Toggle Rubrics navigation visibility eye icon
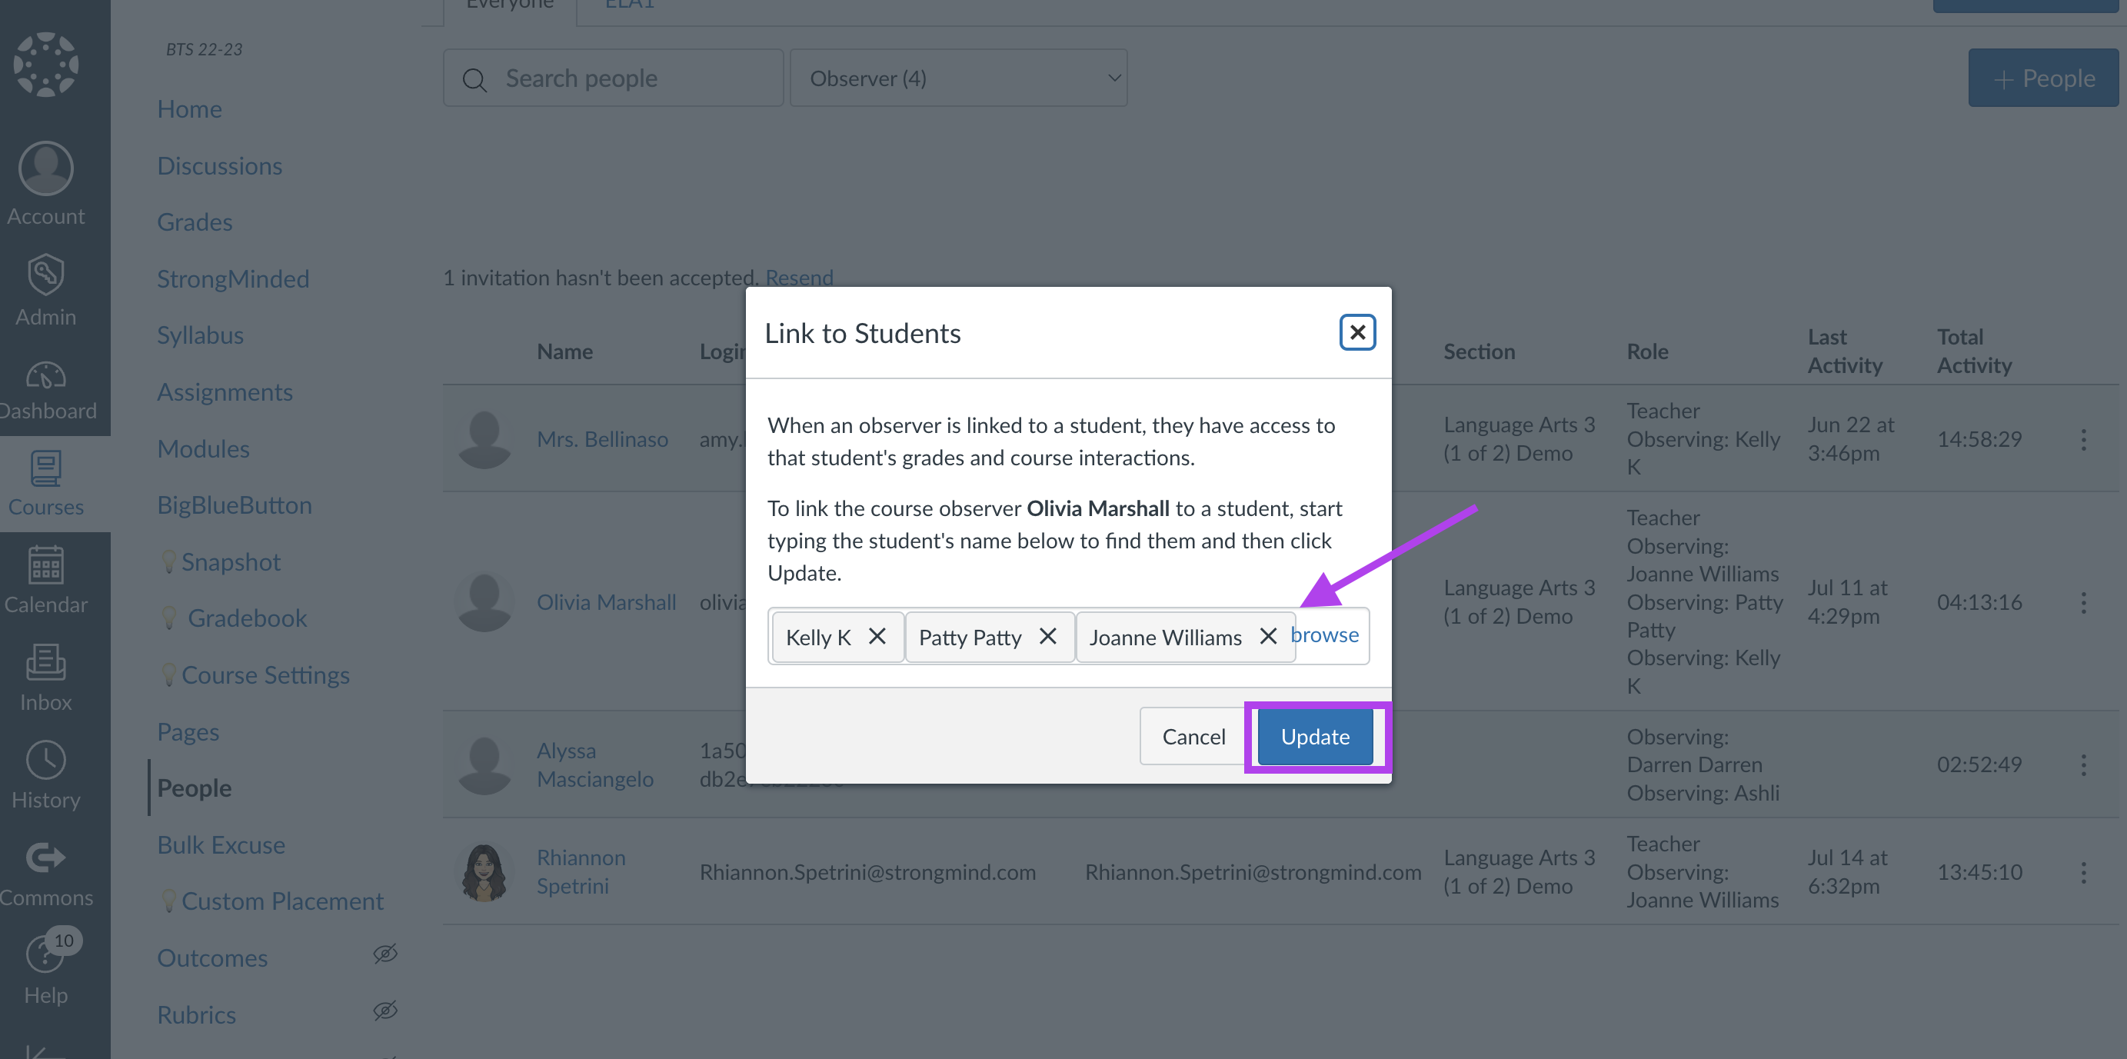This screenshot has height=1059, width=2127. pyautogui.click(x=384, y=1011)
